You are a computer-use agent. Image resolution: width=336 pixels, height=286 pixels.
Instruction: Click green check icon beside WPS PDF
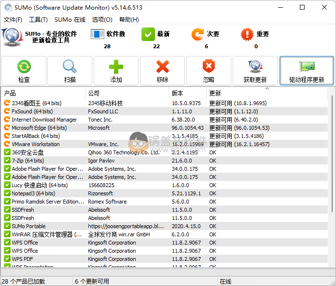point(7,259)
